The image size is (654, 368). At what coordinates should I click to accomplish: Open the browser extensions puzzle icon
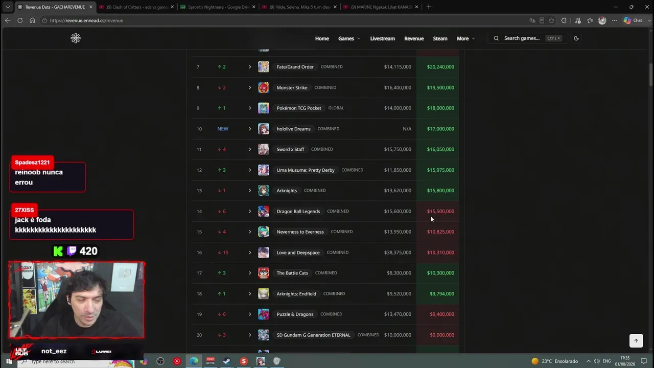(564, 20)
